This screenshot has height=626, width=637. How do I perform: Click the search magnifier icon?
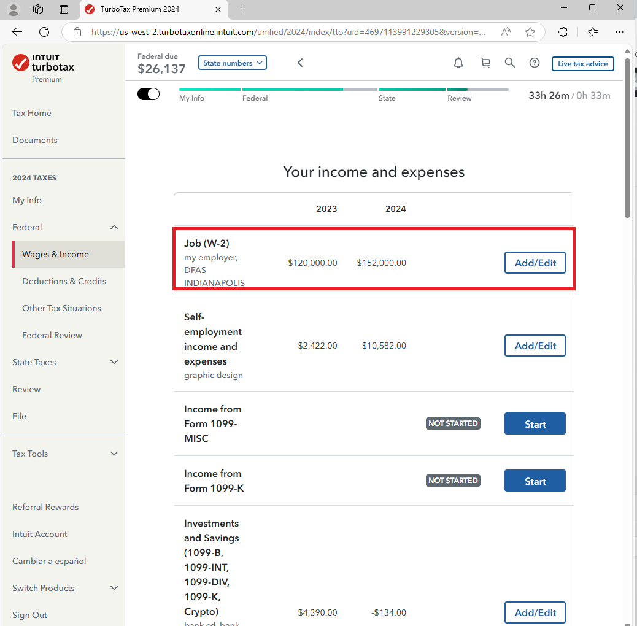pos(509,63)
